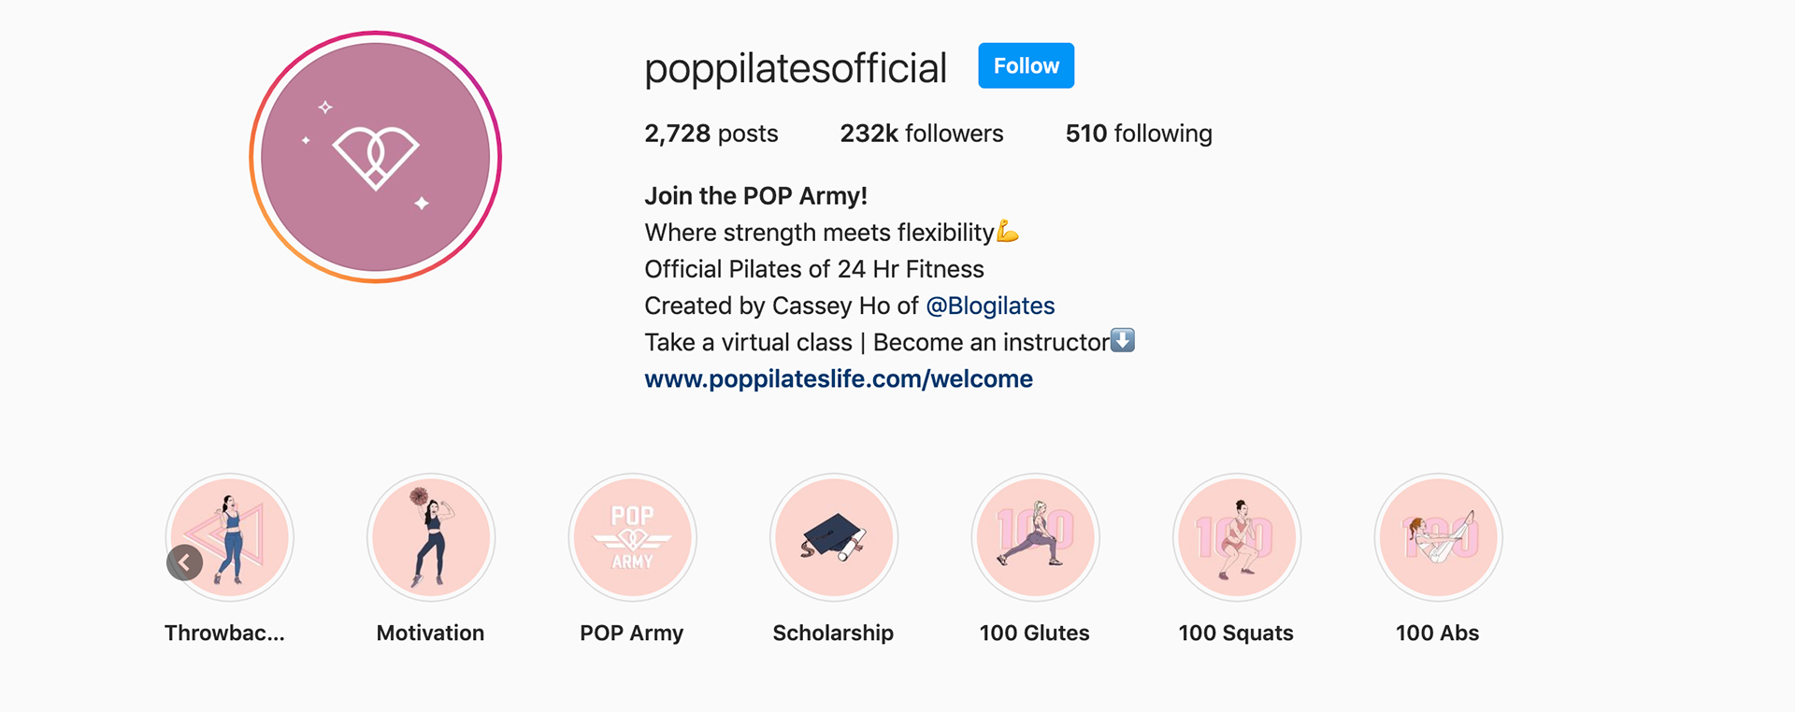Viewport: 1795px width, 712px height.
Task: Open the 100 Squats highlight icon
Action: click(x=1237, y=537)
